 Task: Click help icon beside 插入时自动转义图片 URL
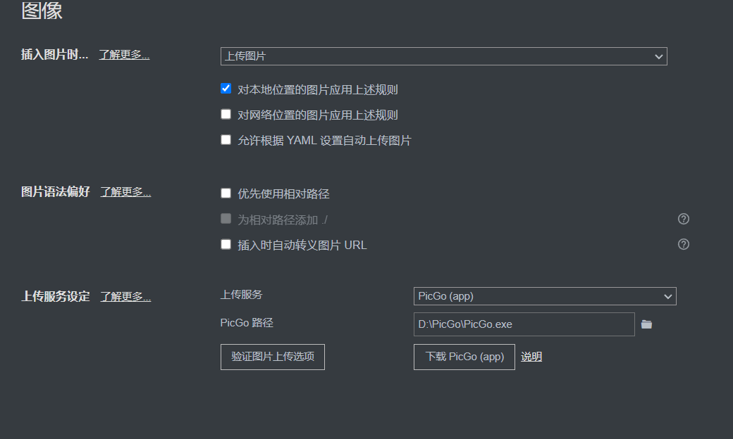[x=683, y=244]
